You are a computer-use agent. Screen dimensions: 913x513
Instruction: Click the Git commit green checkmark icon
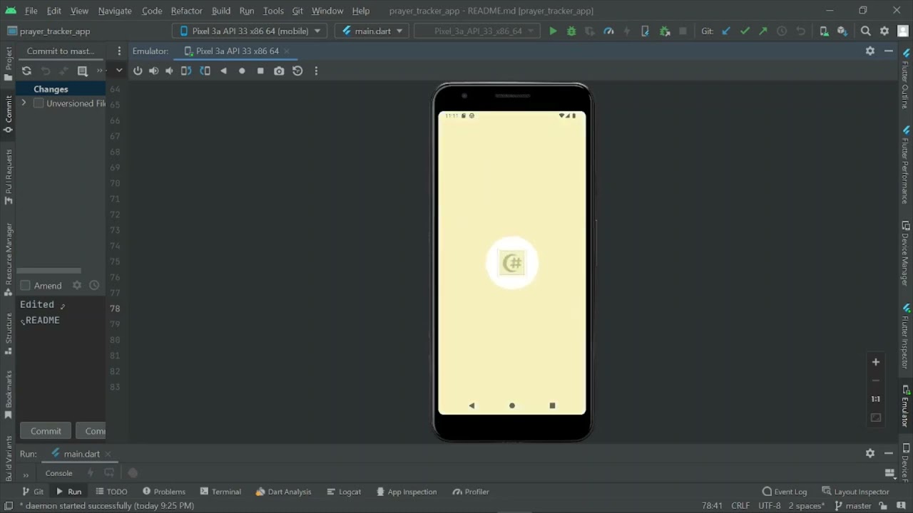coord(745,31)
